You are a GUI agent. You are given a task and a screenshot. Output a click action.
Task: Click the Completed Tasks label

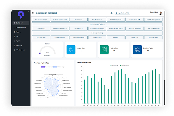click(148, 48)
